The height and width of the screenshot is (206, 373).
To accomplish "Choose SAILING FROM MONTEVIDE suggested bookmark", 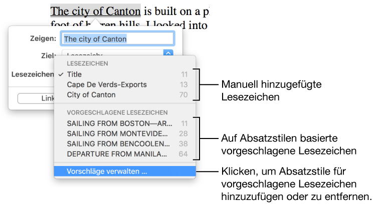I will tap(119, 133).
